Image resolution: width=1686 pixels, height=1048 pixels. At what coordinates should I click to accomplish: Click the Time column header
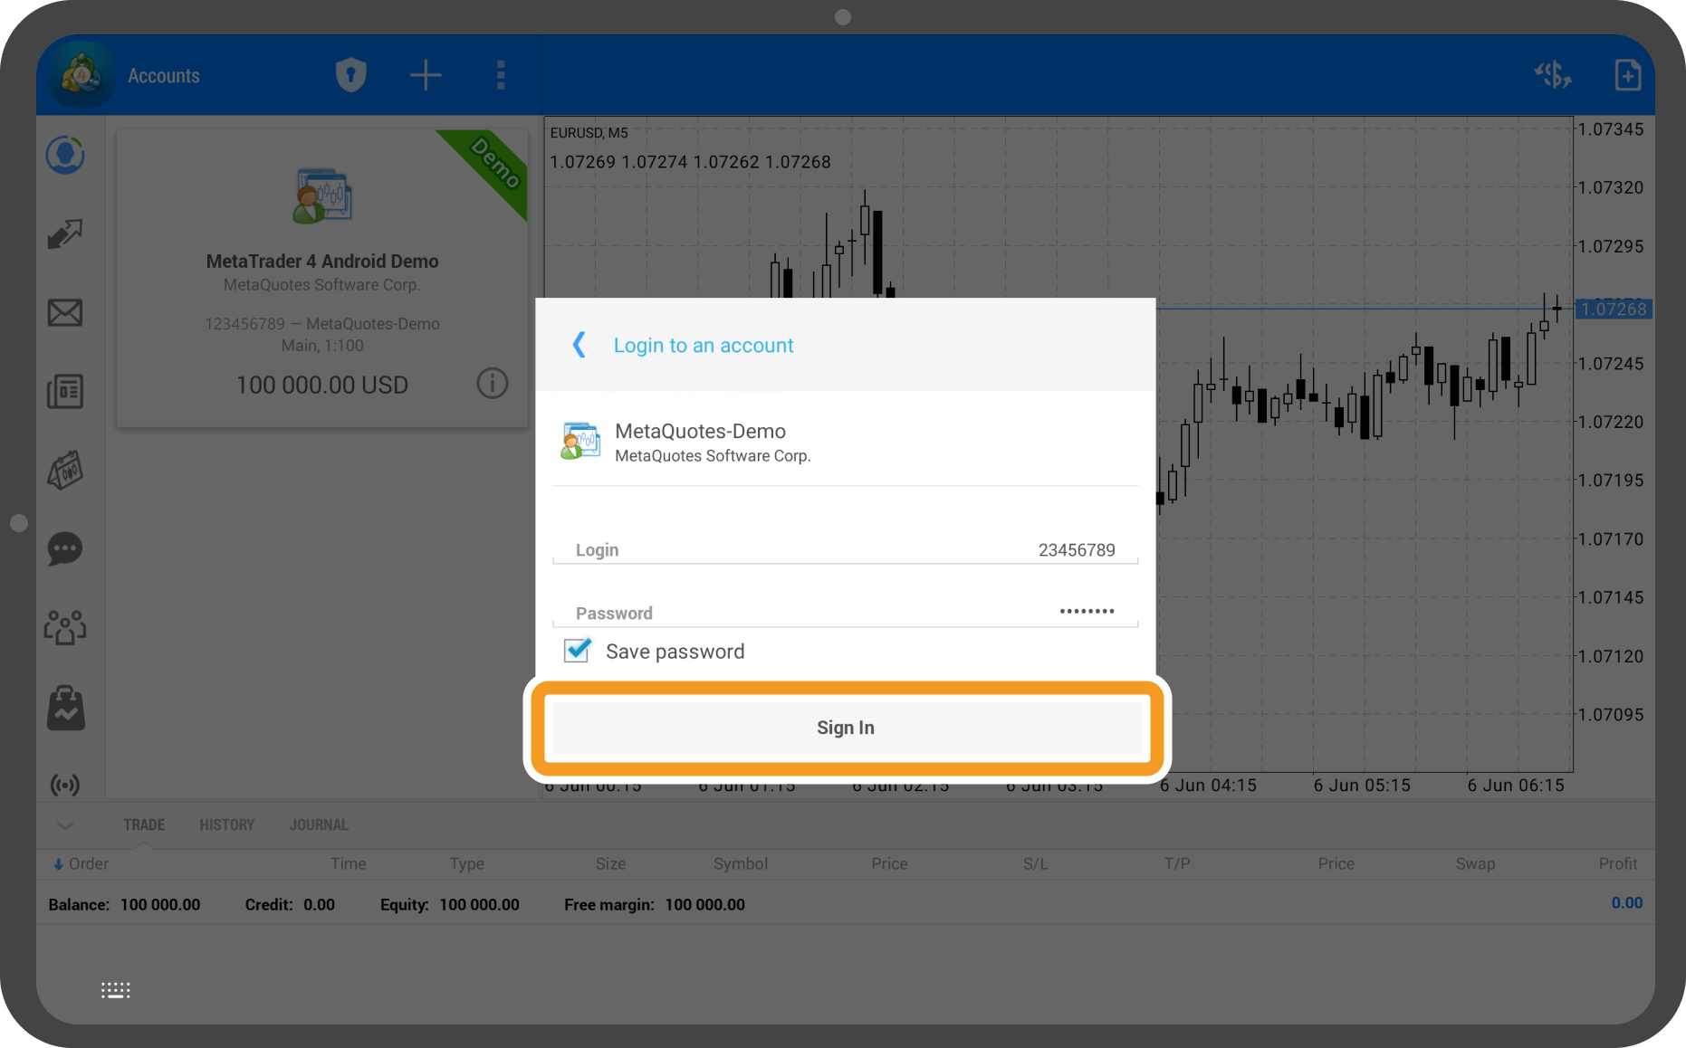[x=349, y=863]
